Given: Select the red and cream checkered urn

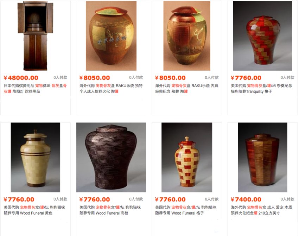Looking at the screenshot, I should (187, 157).
